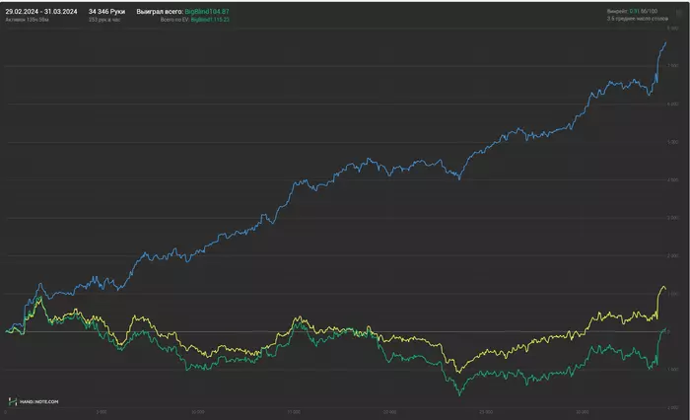Click the "Всего по EV" value
The image size is (690, 420).
(x=210, y=20)
